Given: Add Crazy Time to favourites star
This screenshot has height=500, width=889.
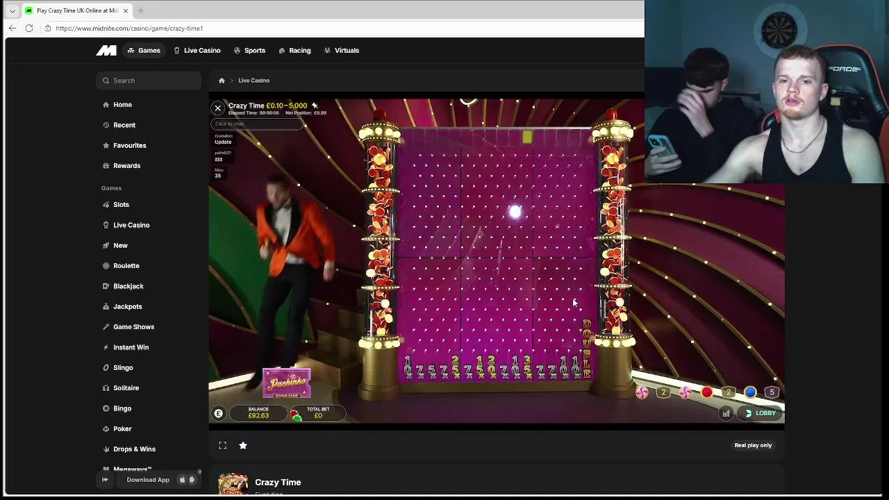Looking at the screenshot, I should (243, 445).
